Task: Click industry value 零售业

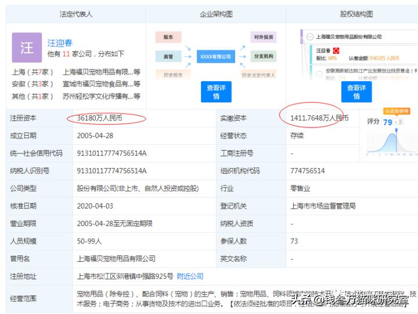Action: [300, 188]
